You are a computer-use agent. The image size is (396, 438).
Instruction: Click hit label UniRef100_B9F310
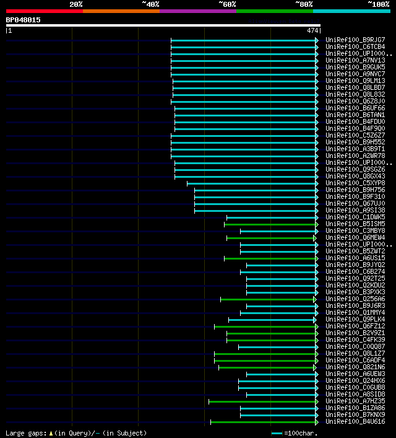click(355, 196)
